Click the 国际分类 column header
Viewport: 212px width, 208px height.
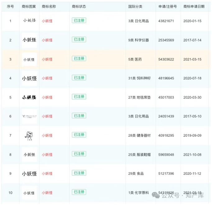coord(135,7)
